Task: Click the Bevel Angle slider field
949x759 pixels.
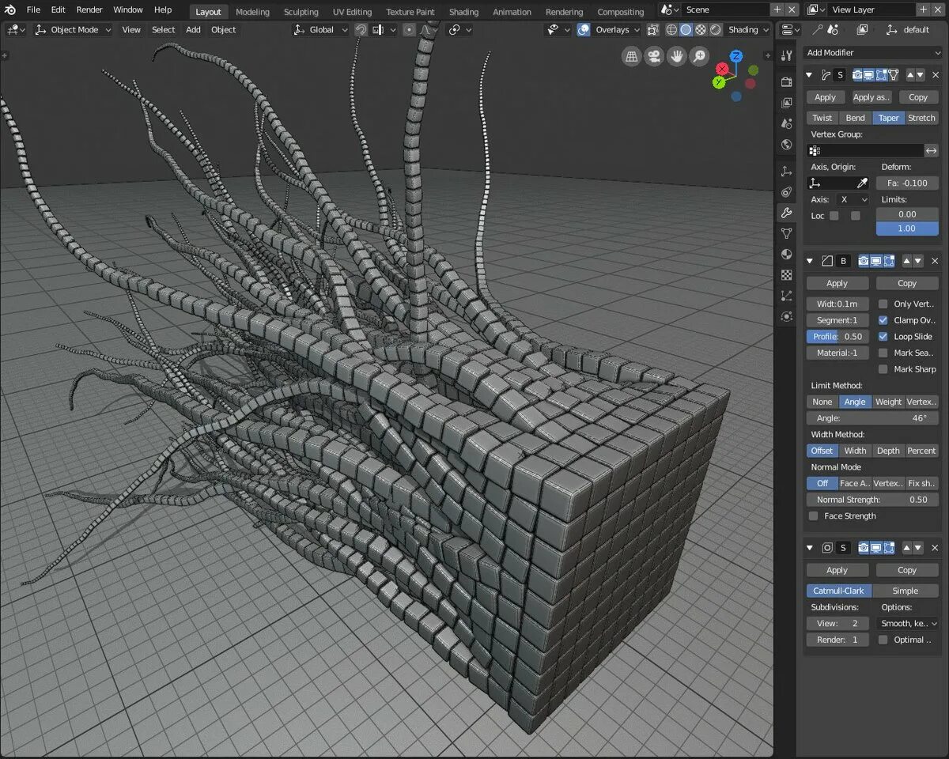Action: tap(871, 418)
